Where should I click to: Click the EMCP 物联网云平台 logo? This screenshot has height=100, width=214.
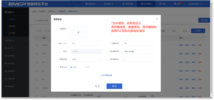click(28, 4)
